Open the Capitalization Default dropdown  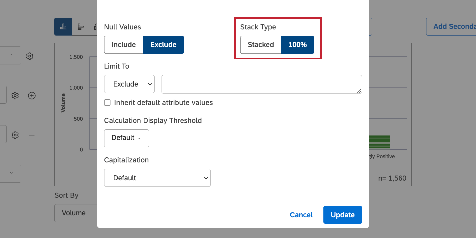click(x=157, y=178)
